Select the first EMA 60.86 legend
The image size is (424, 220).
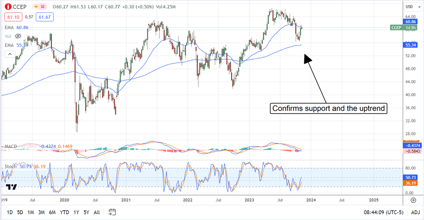17,27
